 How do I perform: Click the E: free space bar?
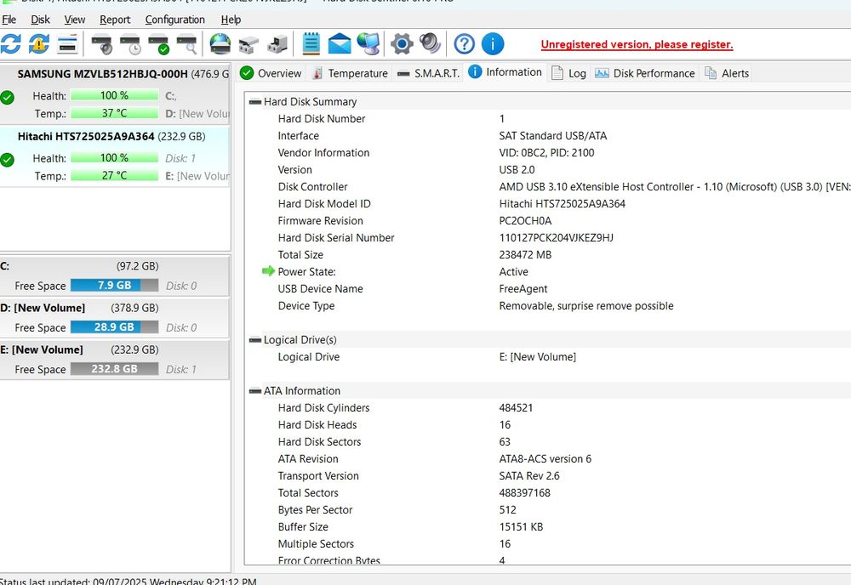[115, 369]
